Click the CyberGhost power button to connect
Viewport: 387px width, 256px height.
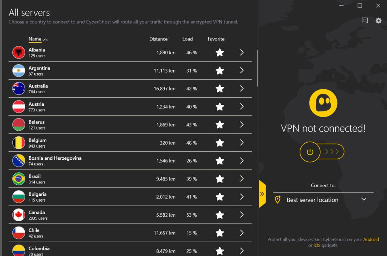[310, 152]
